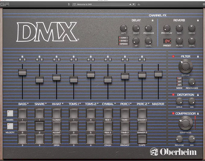Trigger the CRASH cymbal pad
205x161 pixels.
pyautogui.click(x=108, y=139)
